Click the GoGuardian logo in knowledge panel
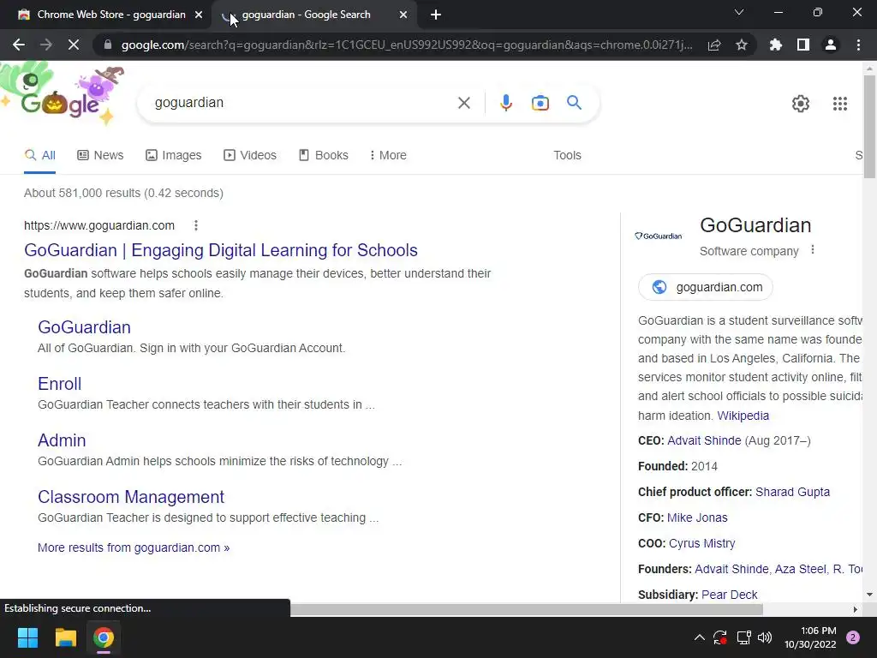Image resolution: width=877 pixels, height=658 pixels. (x=659, y=236)
